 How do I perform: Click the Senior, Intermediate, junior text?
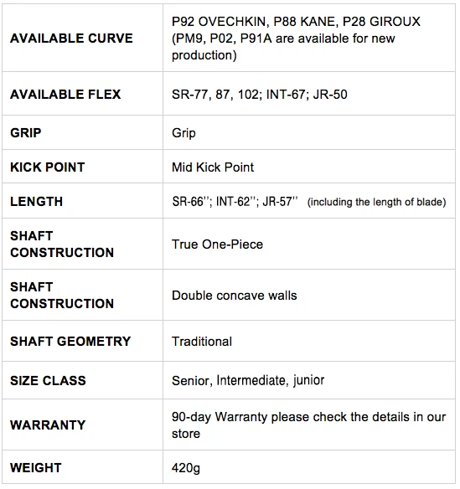248,380
